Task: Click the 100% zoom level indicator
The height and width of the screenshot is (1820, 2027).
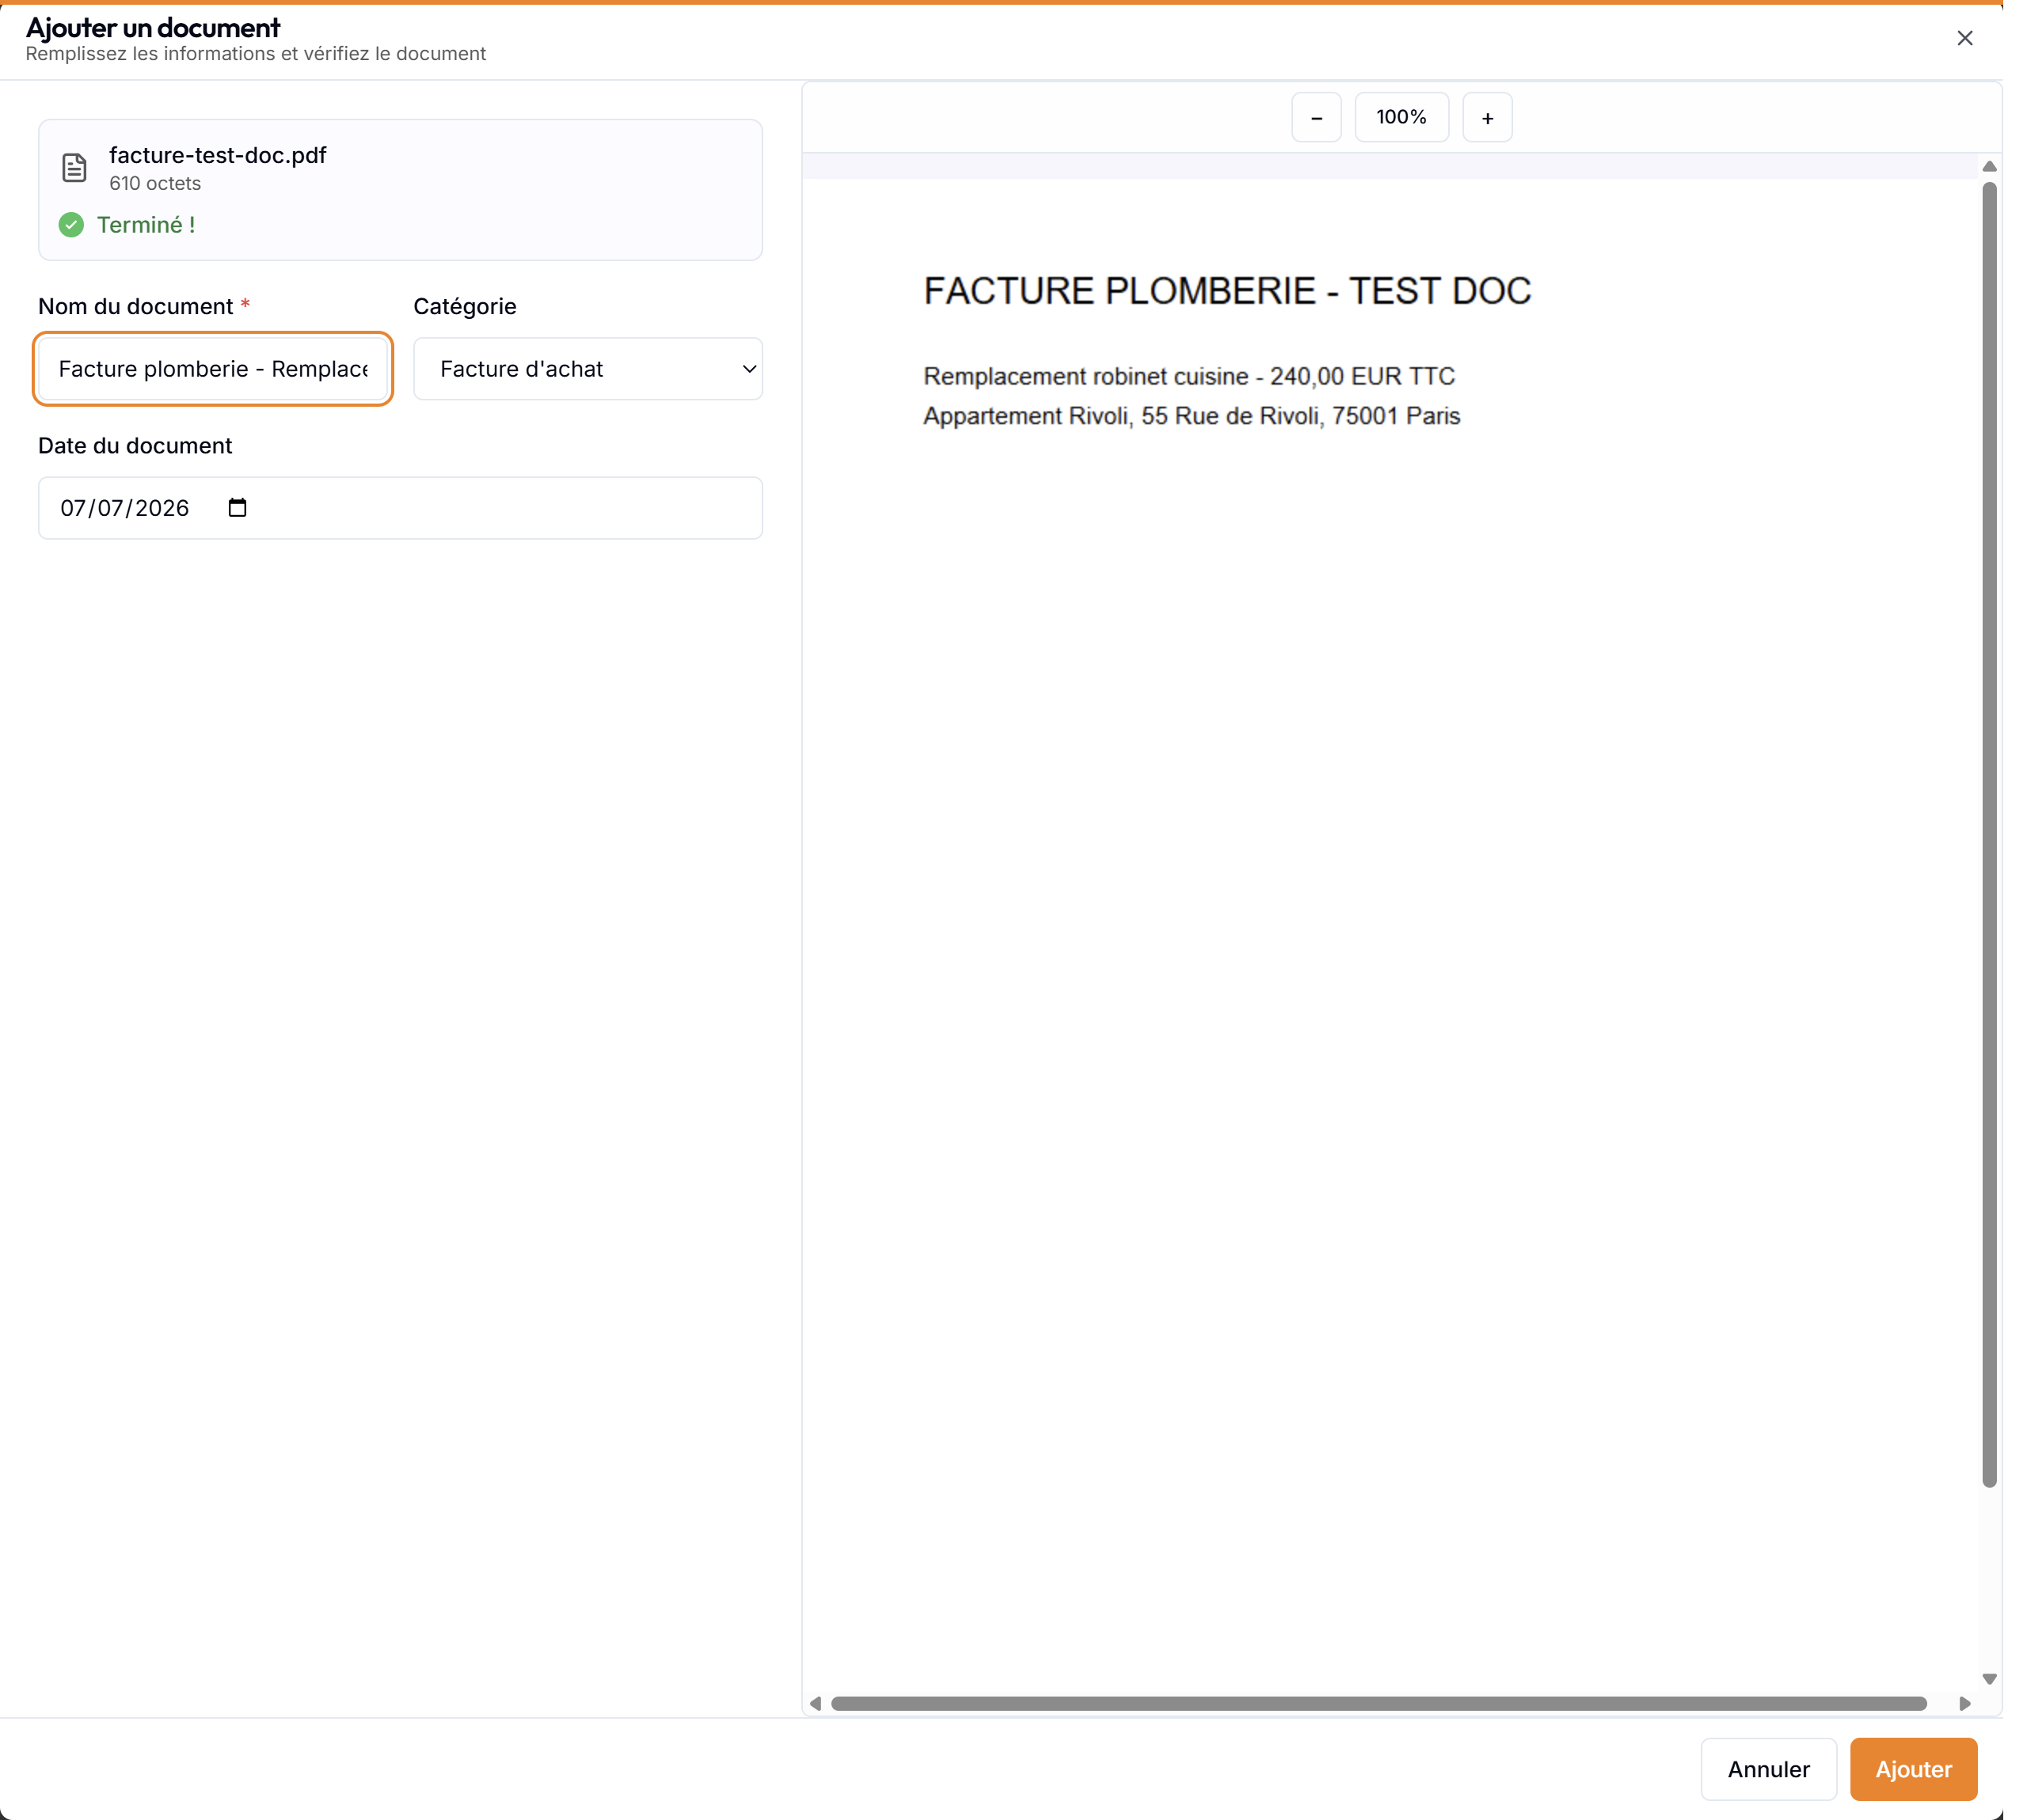Action: (1401, 118)
